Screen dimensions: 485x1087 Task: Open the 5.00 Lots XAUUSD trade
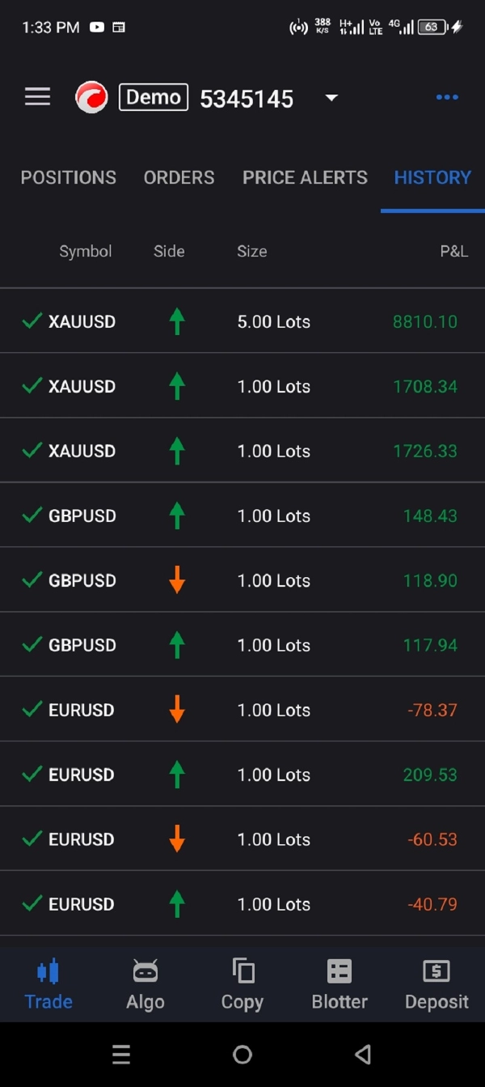coord(242,321)
